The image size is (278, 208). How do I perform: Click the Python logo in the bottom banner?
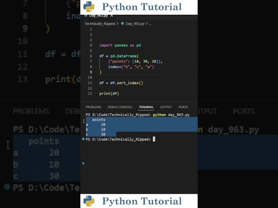pos(89,201)
